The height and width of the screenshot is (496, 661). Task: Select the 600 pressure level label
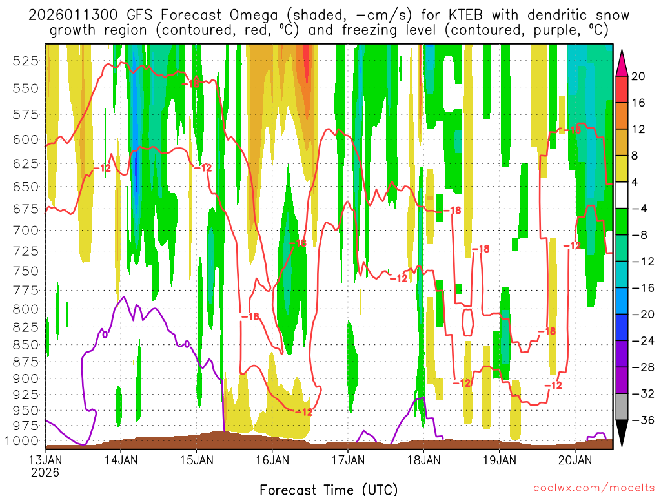coord(26,140)
